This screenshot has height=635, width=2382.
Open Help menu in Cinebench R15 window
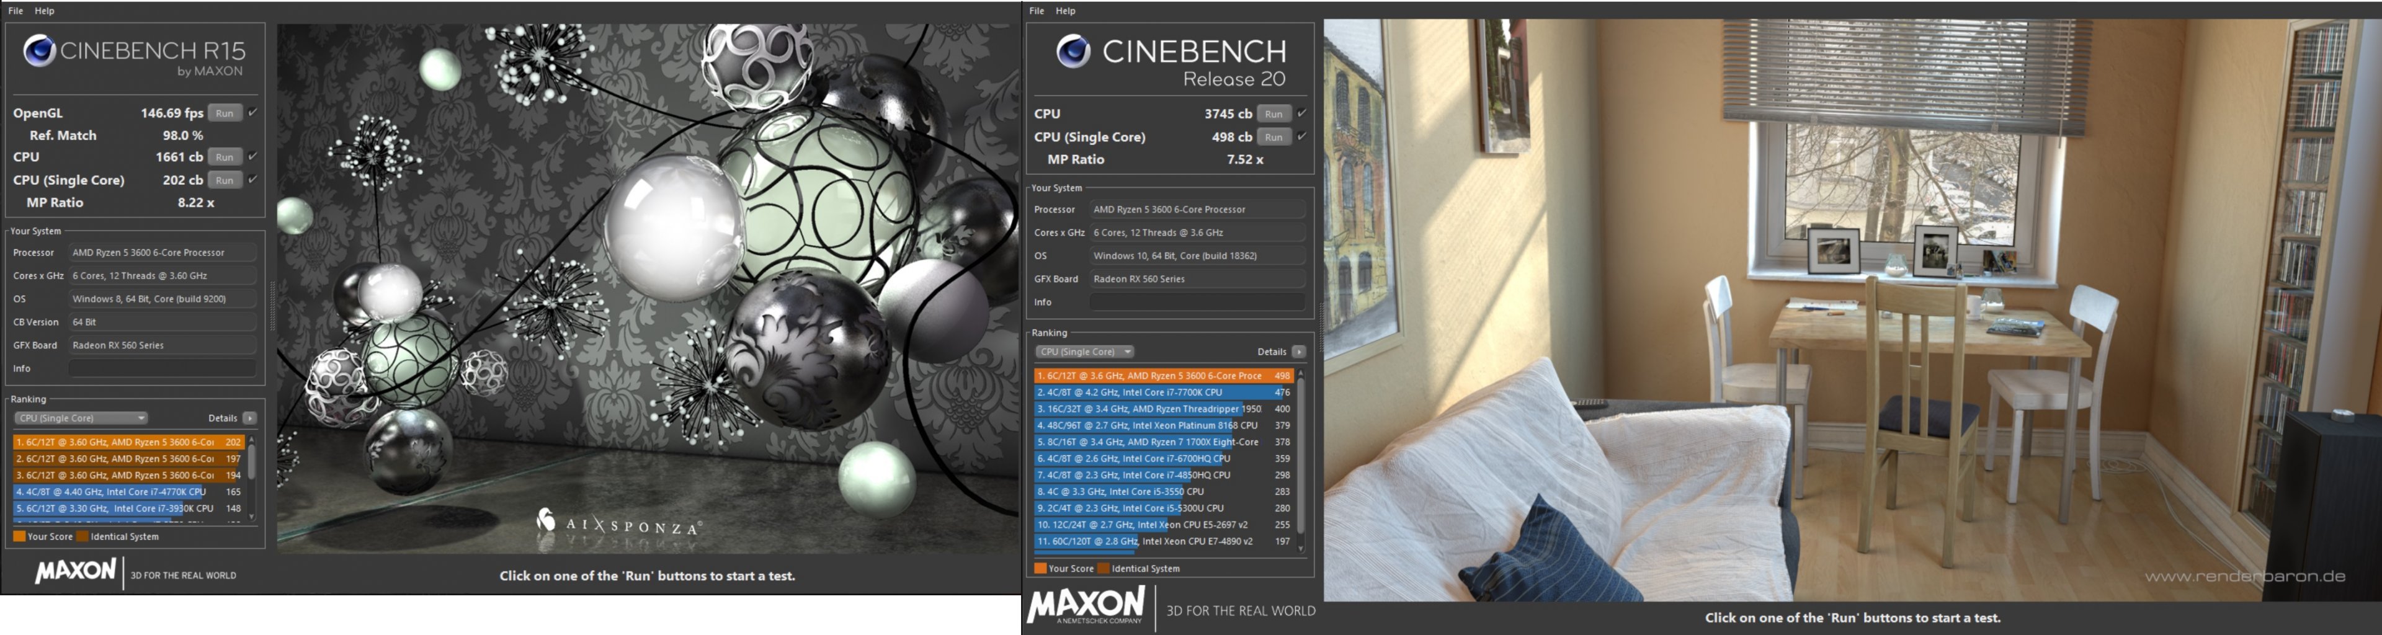(x=45, y=11)
